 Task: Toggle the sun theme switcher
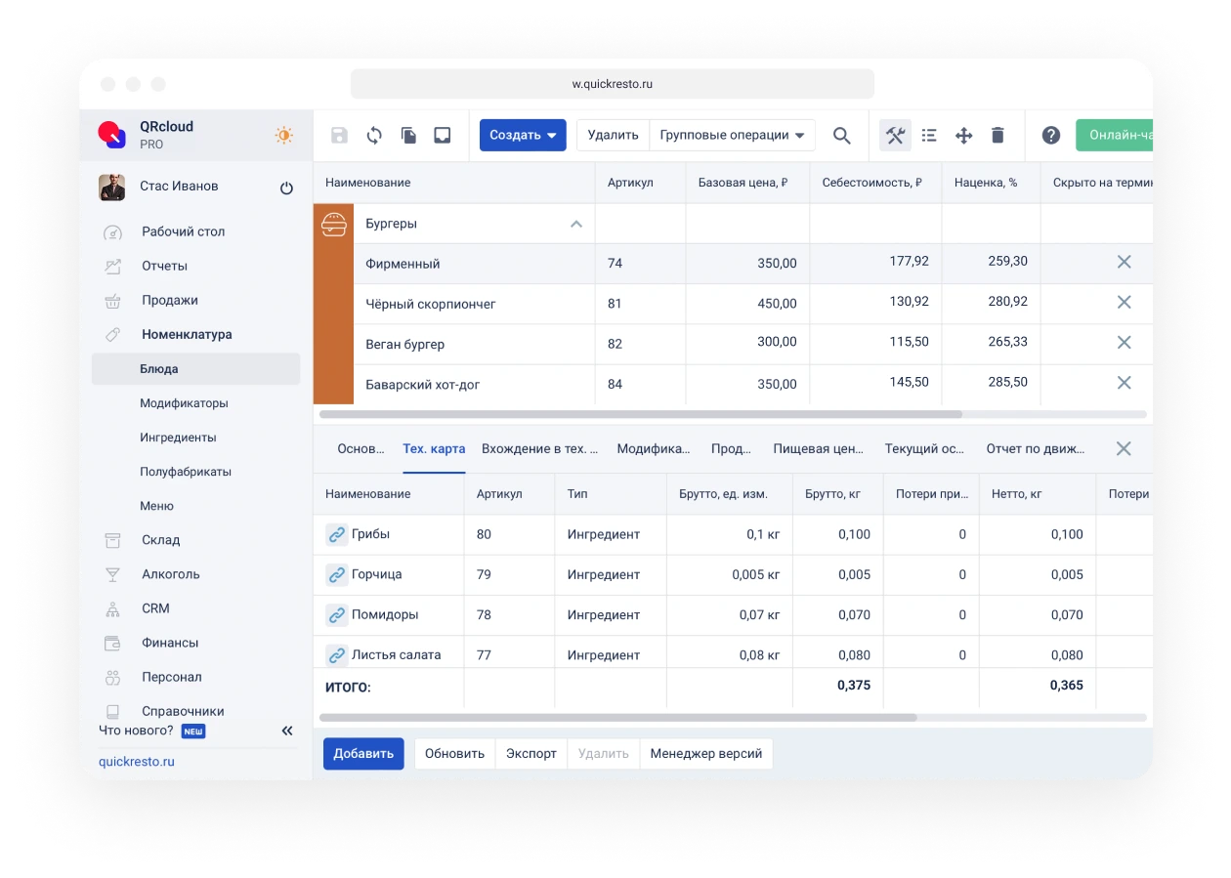pos(283,136)
